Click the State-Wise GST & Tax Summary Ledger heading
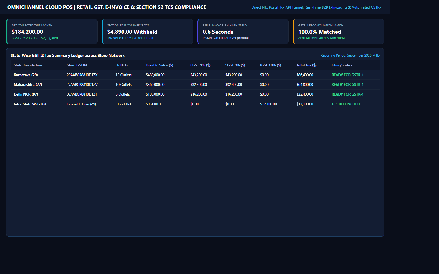 pos(68,55)
